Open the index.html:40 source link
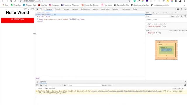Image resolution: width=187 pixels, height=105 pixels. point(178,88)
